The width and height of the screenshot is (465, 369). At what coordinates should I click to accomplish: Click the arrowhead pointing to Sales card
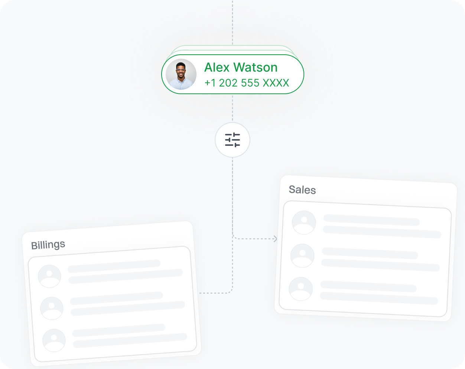pos(275,239)
